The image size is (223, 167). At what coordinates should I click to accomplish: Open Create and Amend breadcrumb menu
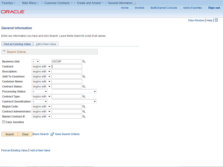tap(90, 3)
